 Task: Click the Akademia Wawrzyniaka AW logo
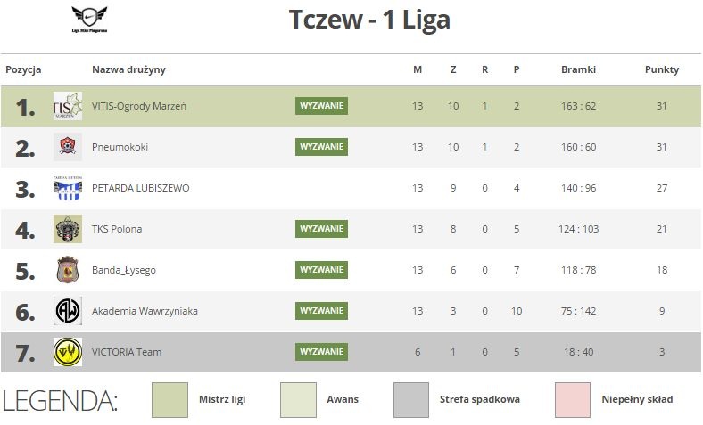click(x=68, y=311)
